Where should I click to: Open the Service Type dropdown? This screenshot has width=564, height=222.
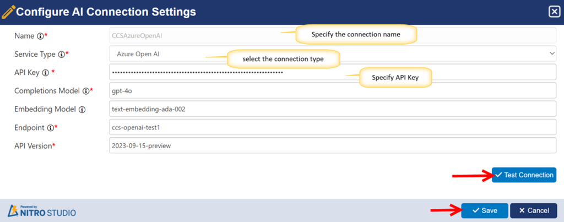point(333,53)
